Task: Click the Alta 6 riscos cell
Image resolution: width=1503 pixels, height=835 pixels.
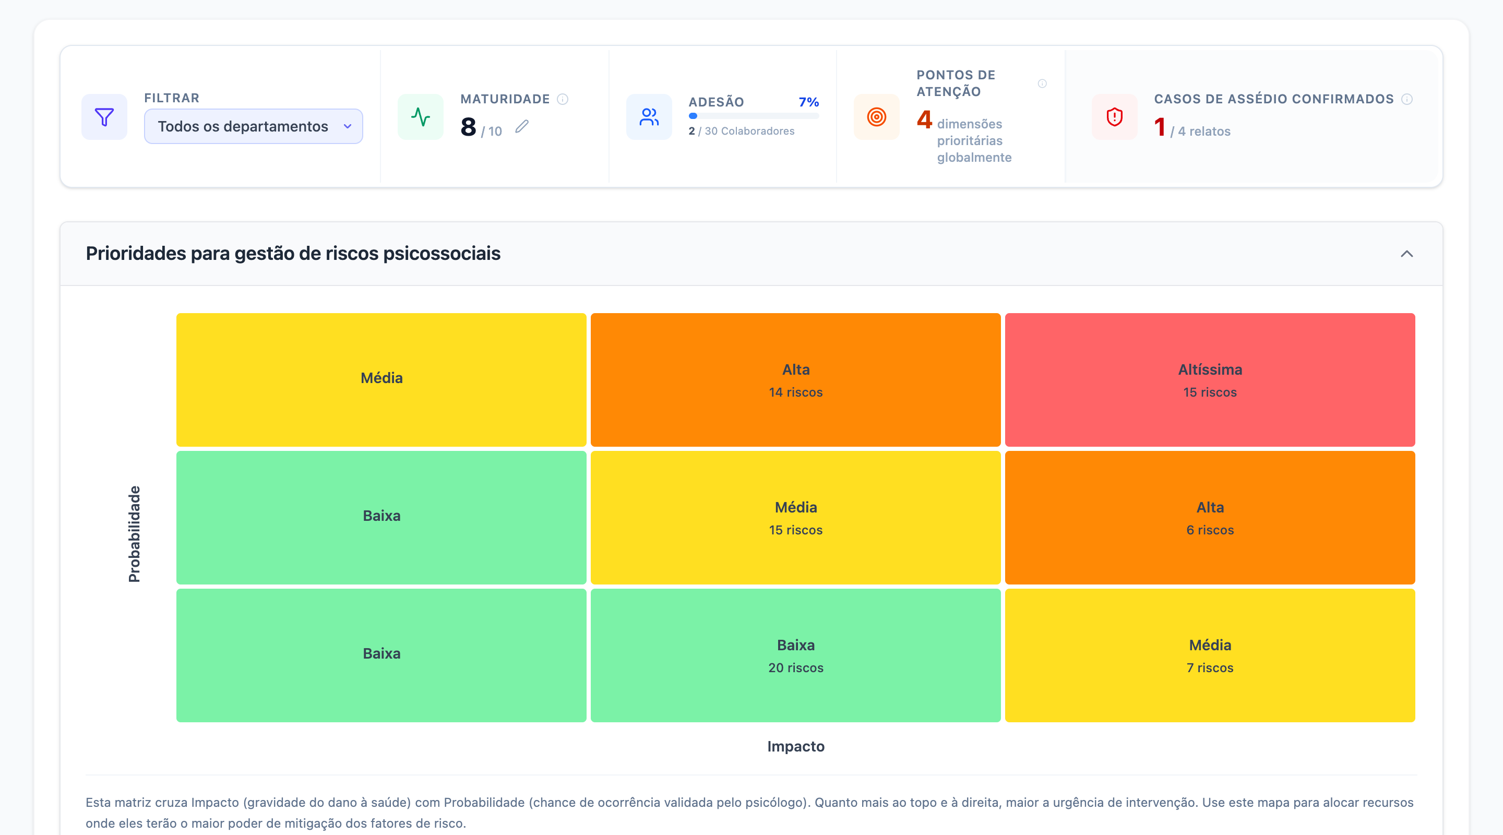Action: coord(1210,518)
